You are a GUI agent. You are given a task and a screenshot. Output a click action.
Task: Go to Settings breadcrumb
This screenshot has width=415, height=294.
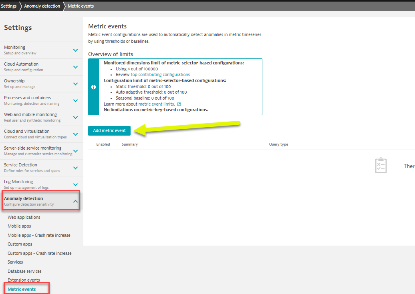(9, 6)
